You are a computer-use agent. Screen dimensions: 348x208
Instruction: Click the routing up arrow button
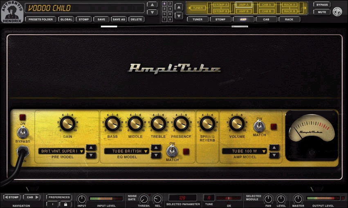179,7
